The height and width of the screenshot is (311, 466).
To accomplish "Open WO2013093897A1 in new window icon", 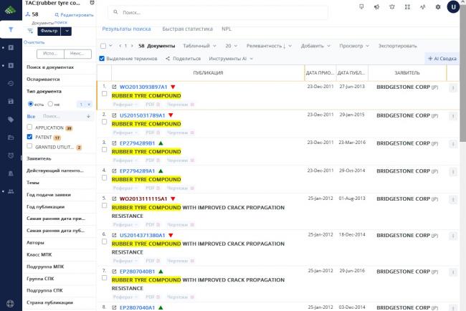I will 113,87.
